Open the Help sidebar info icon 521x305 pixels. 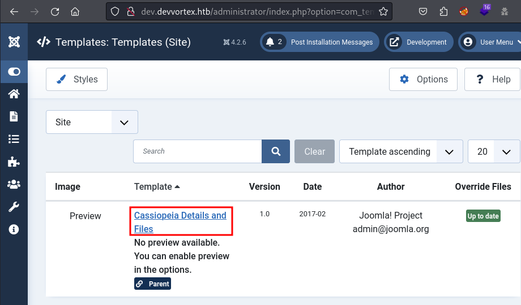coord(14,229)
